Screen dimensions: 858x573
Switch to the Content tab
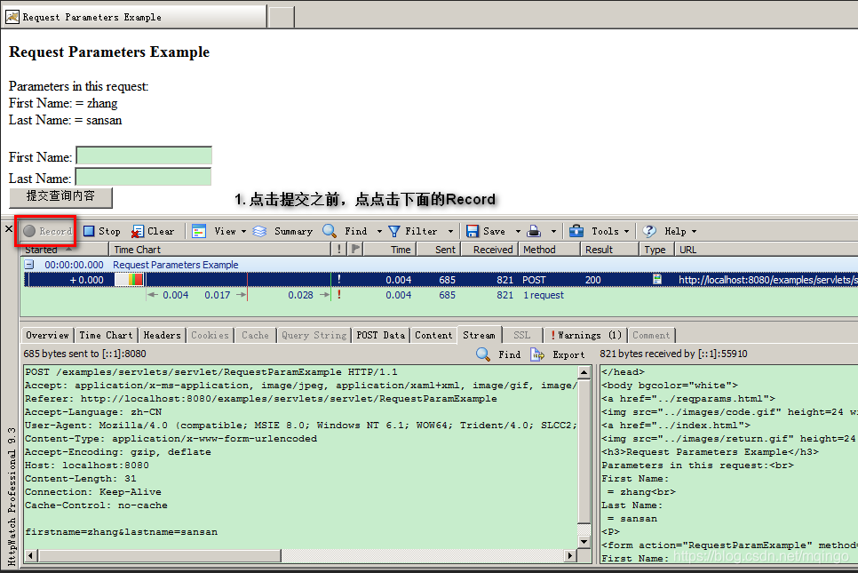(x=433, y=335)
